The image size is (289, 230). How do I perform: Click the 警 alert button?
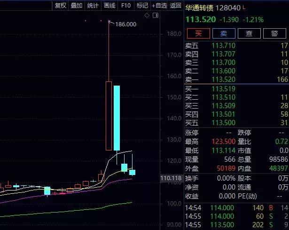pyautogui.click(x=274, y=33)
